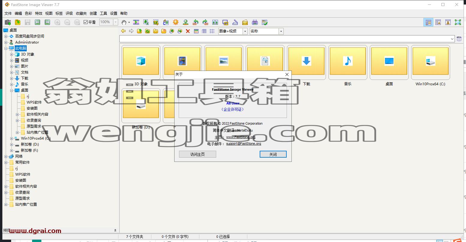Select thumbnail browser layout toggle icon
Screen dimensions: 466x242
coord(428,22)
